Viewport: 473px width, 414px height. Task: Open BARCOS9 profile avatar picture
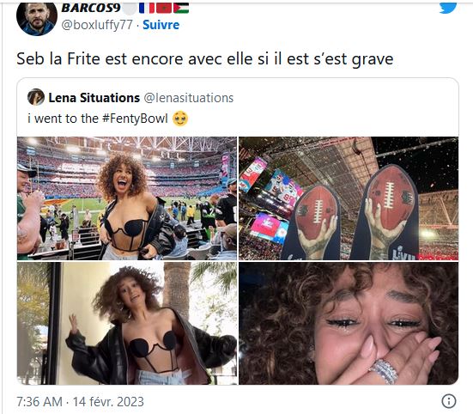click(x=37, y=19)
